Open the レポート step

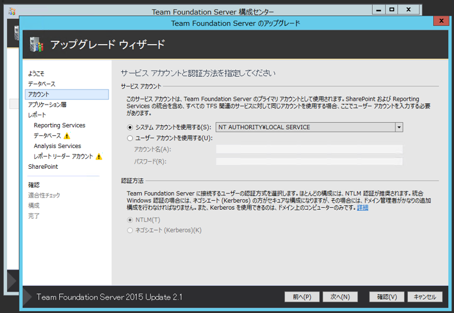[37, 115]
